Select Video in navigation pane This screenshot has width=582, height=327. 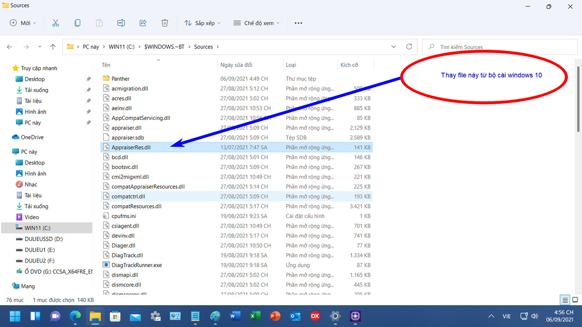point(32,217)
